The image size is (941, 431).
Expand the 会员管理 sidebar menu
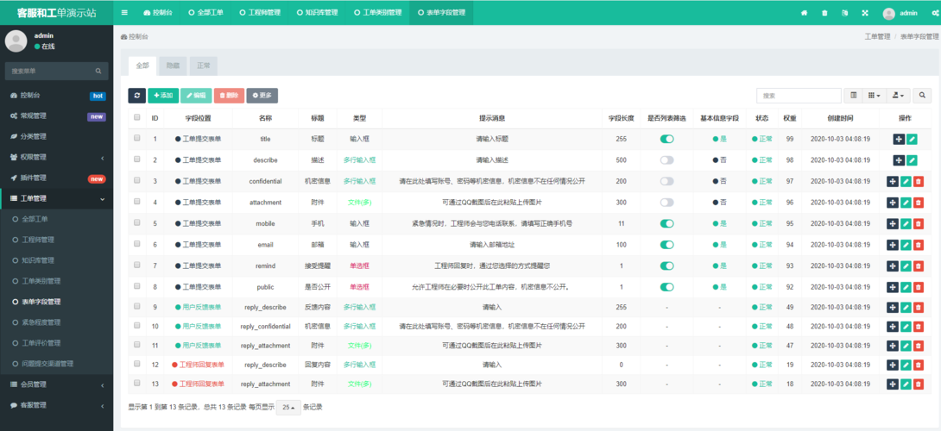[56, 384]
